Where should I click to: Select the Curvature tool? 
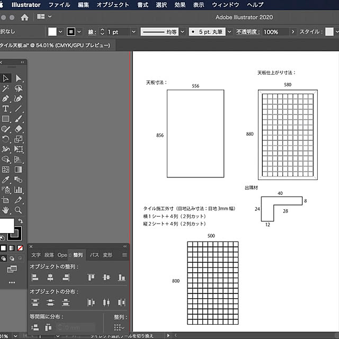coord(19,99)
